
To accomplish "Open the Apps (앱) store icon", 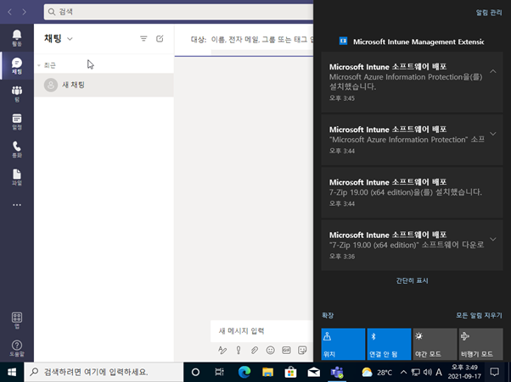I will [x=17, y=320].
